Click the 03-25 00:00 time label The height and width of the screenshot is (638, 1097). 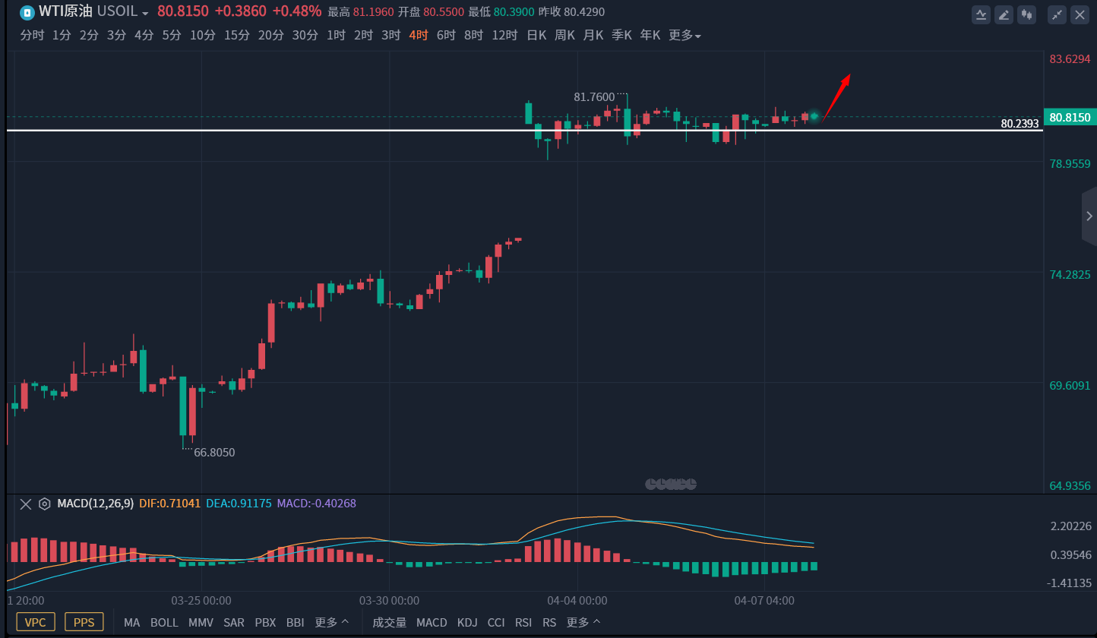pos(201,601)
